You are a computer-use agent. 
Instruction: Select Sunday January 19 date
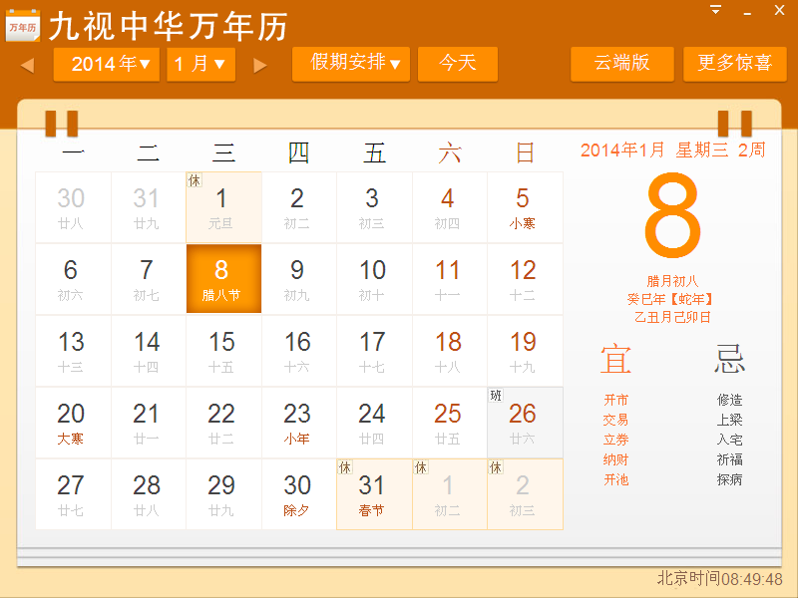(x=525, y=351)
